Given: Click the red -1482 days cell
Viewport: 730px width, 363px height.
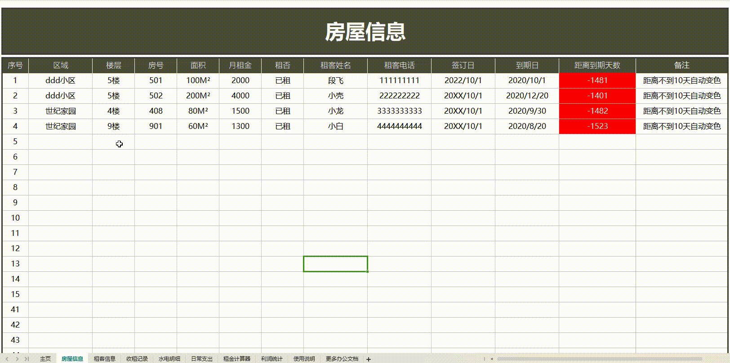Looking at the screenshot, I should coord(597,111).
